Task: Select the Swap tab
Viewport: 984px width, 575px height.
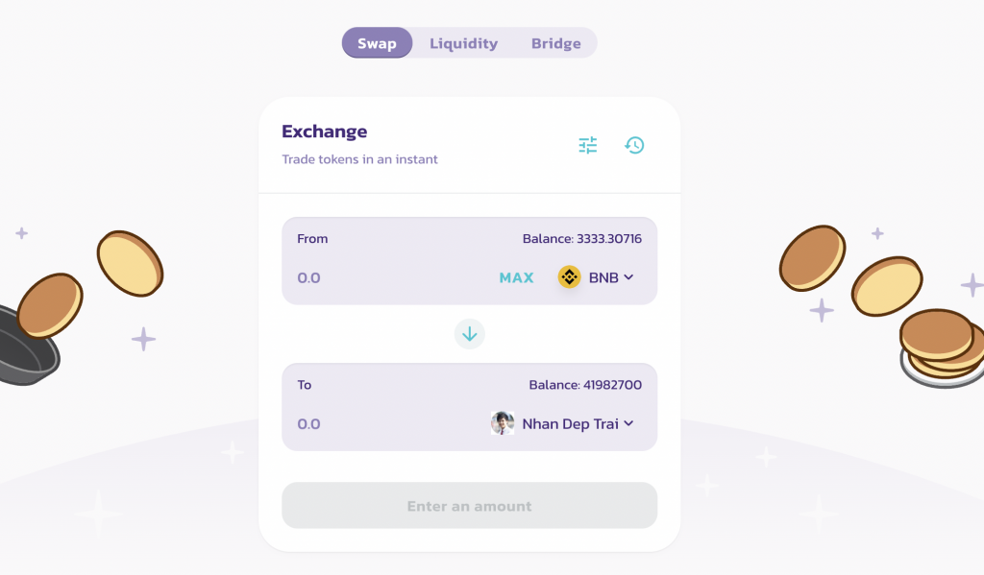Action: [x=377, y=43]
